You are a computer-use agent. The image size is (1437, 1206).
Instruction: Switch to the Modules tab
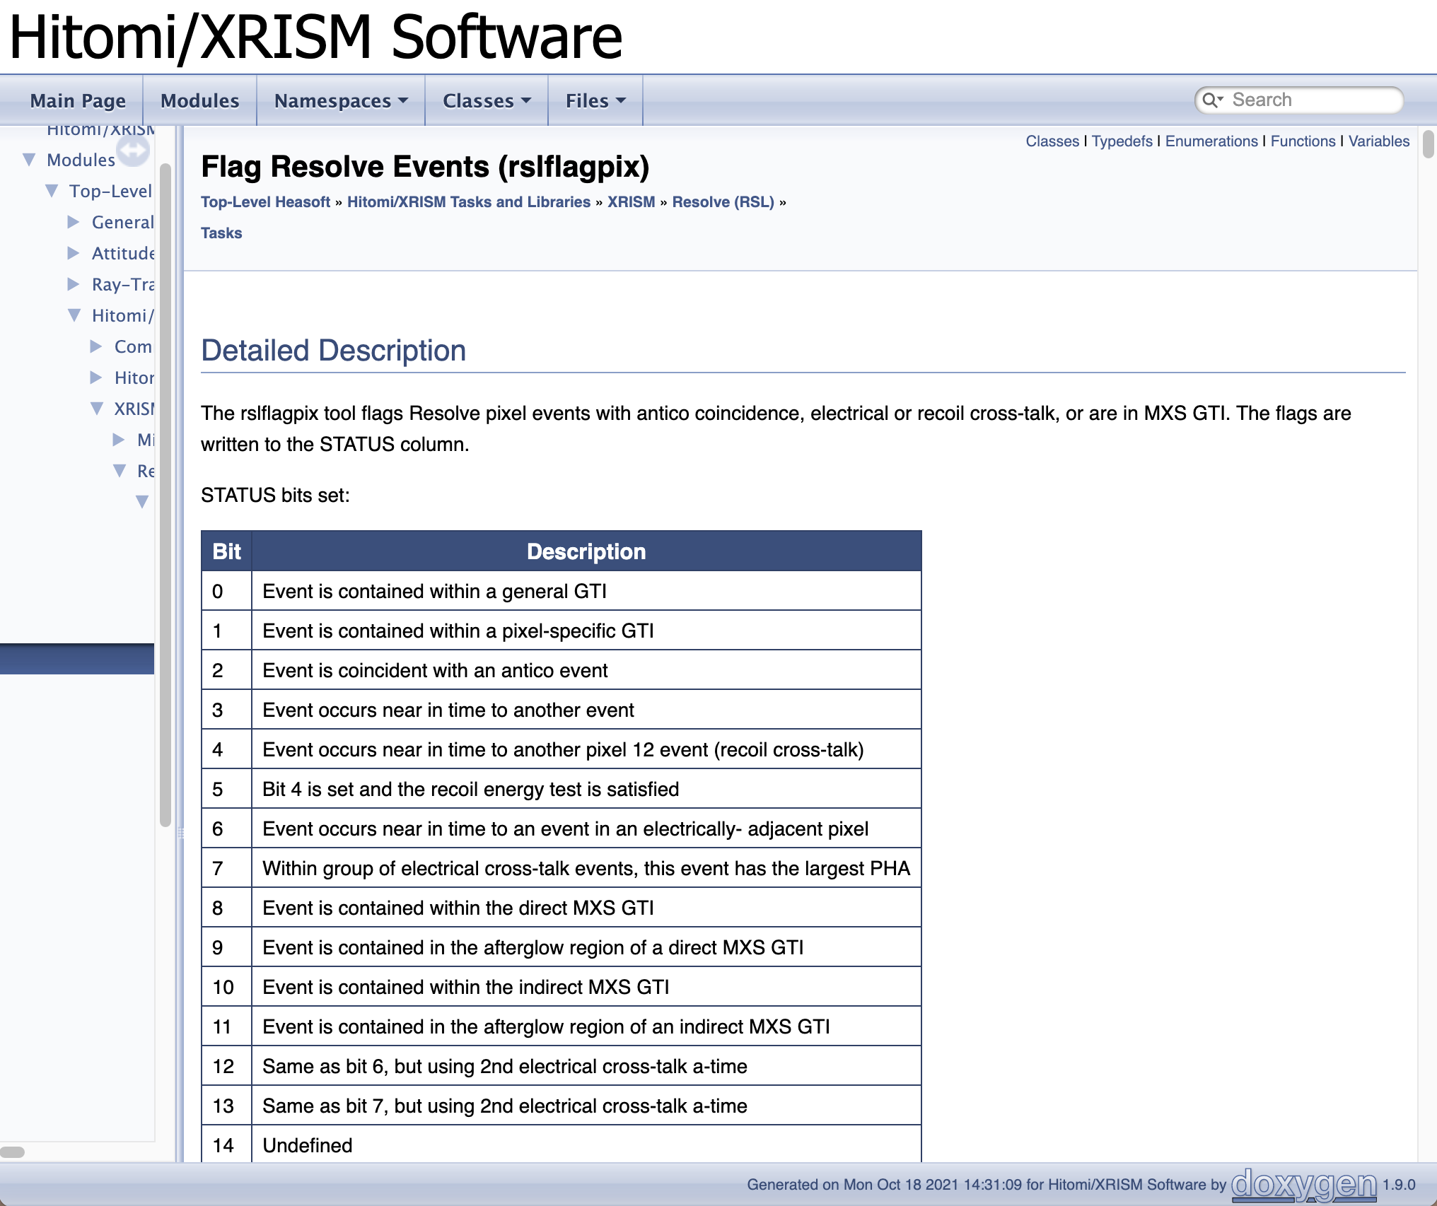(199, 101)
